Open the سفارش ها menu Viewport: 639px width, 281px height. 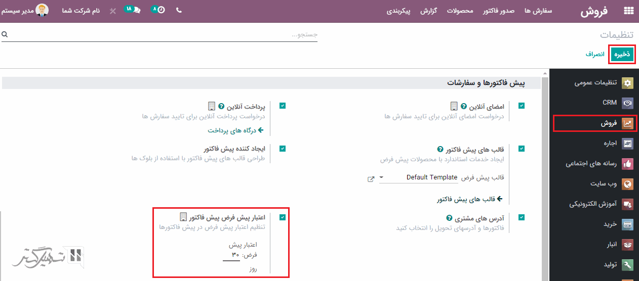click(x=538, y=11)
